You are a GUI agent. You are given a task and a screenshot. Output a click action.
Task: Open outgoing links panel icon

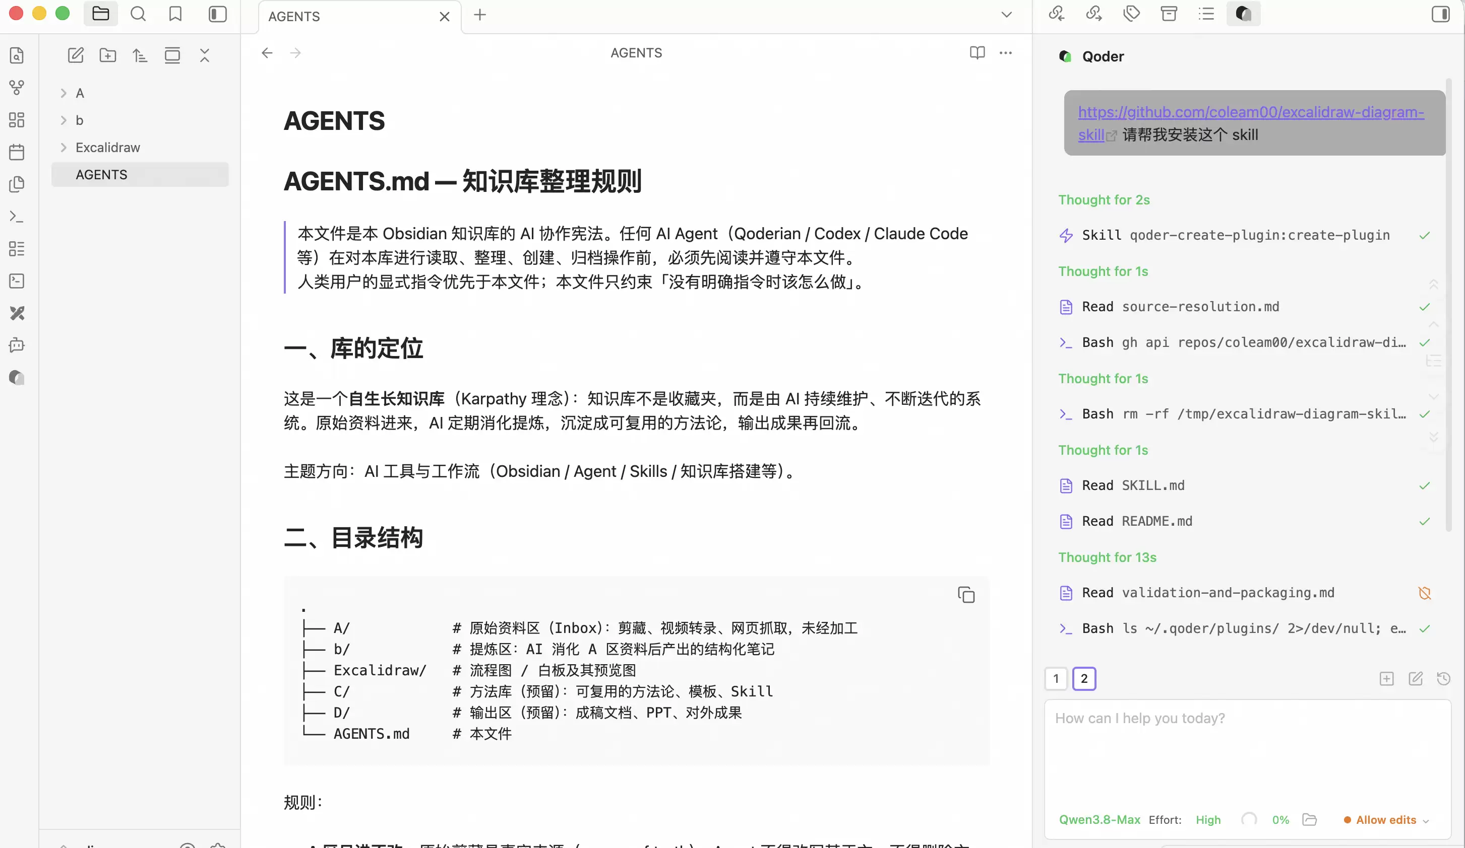tap(1094, 14)
